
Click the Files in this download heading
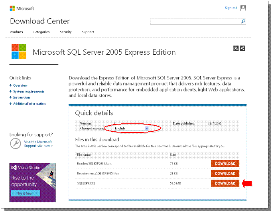coord(97,140)
